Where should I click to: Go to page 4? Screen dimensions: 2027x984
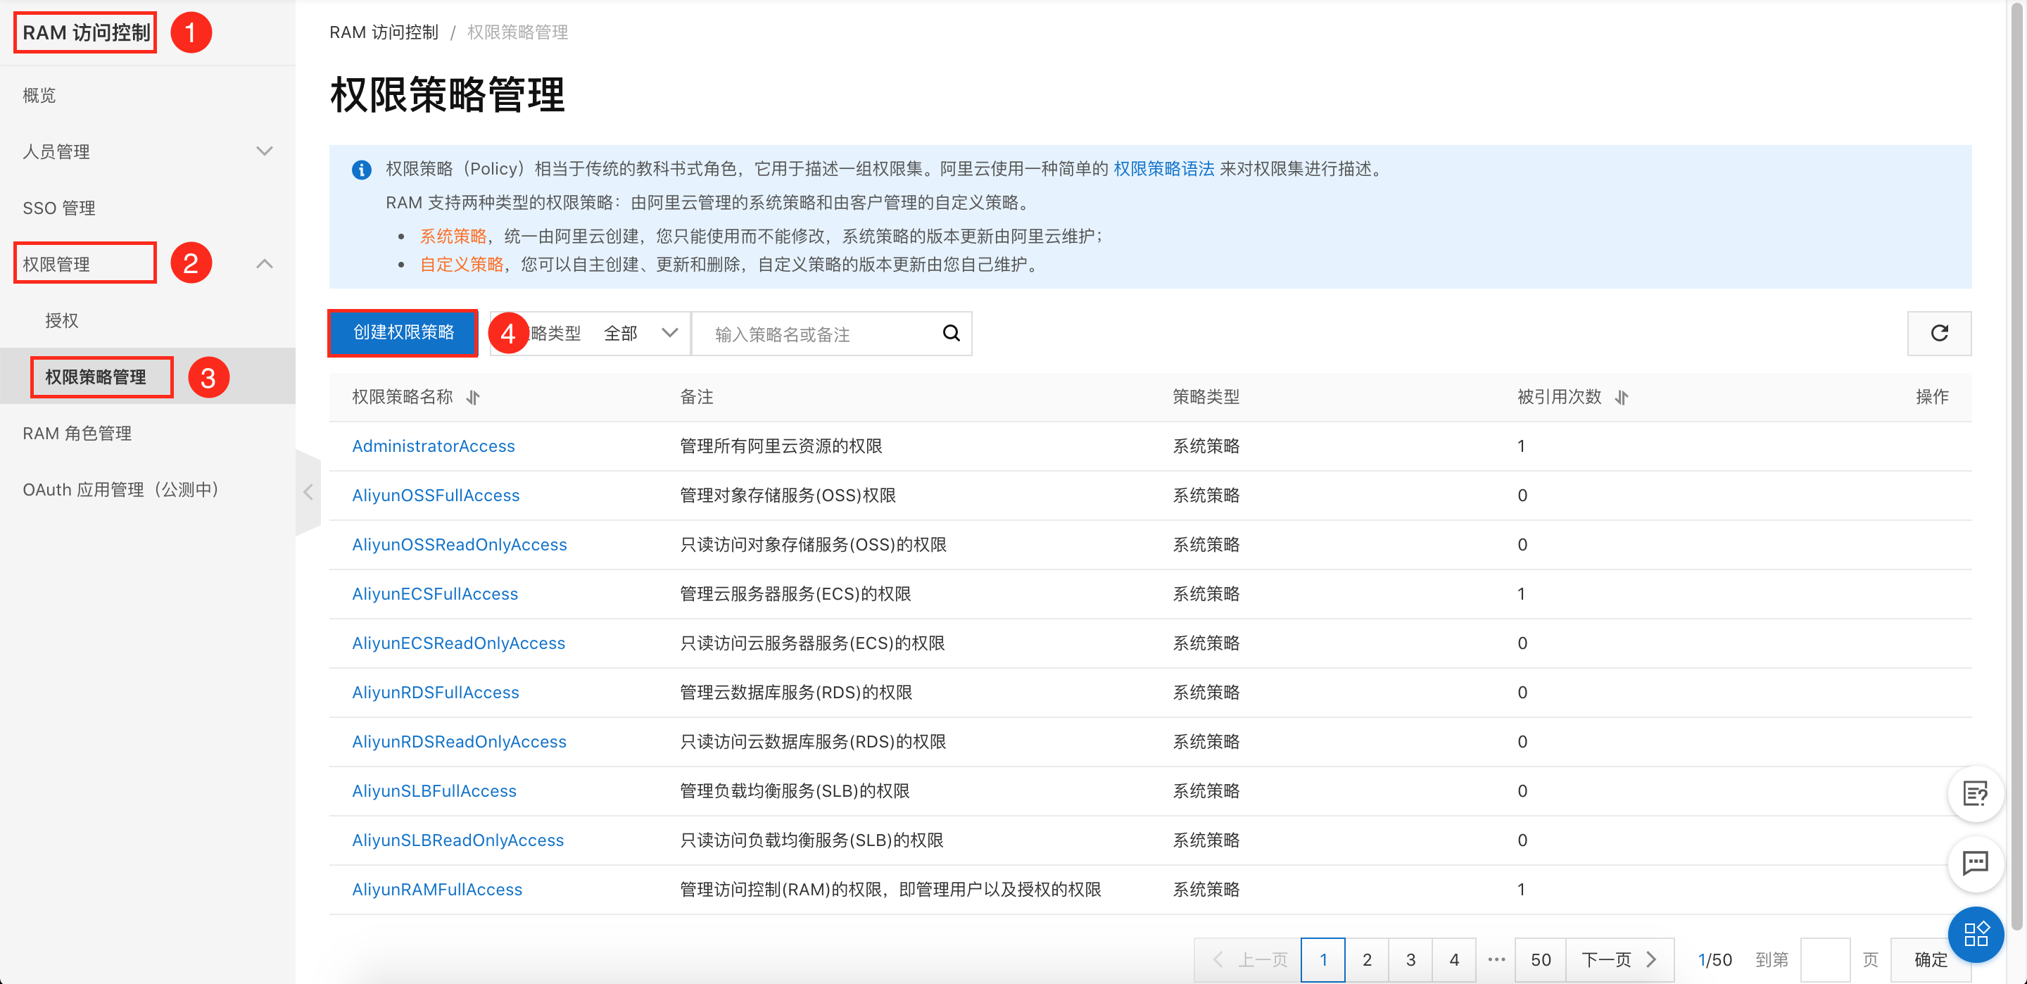coord(1453,959)
